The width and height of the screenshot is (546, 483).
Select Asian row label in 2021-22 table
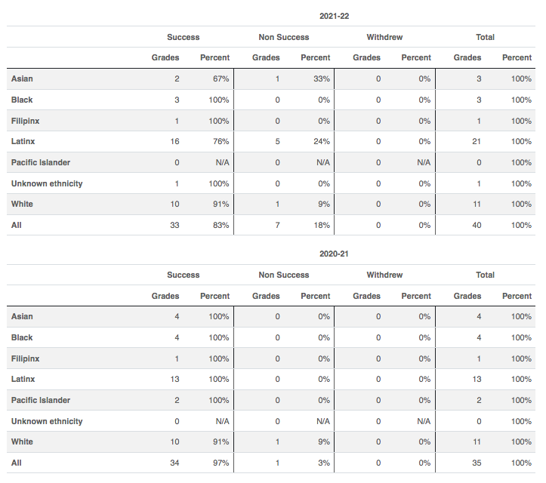(x=23, y=78)
